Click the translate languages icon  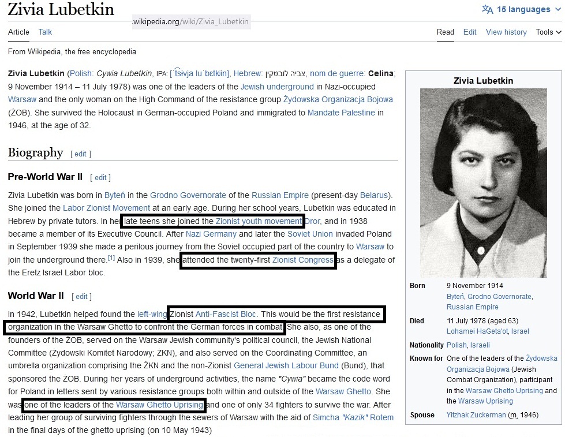(488, 9)
